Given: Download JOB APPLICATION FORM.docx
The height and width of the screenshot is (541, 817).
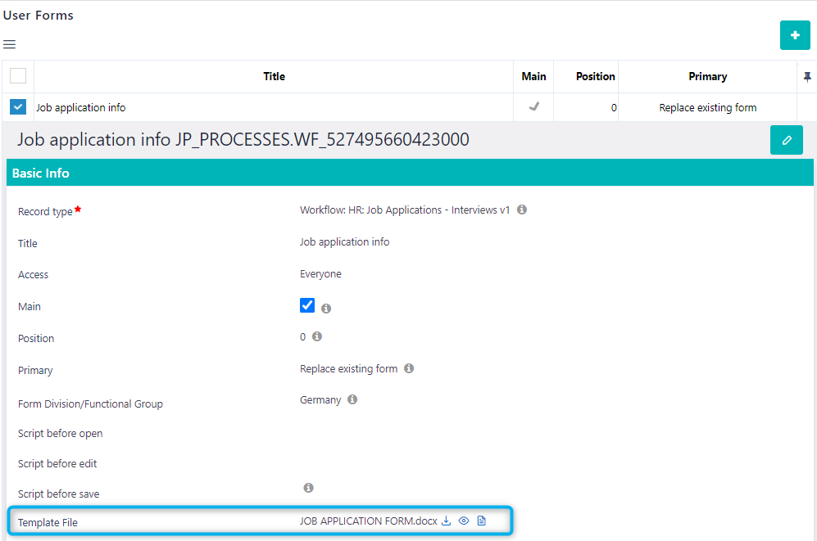Looking at the screenshot, I should [x=447, y=521].
